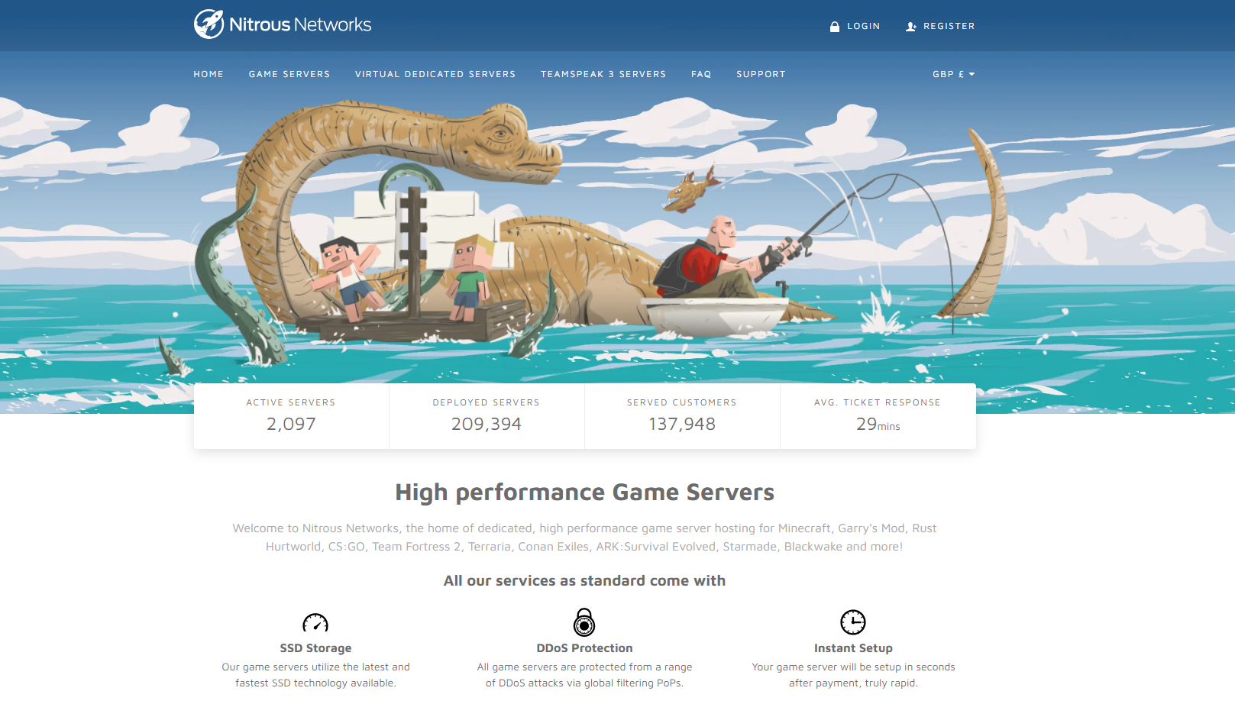Click the SERVED CUSTOMERS counter
The image size is (1235, 704).
pyautogui.click(x=682, y=415)
